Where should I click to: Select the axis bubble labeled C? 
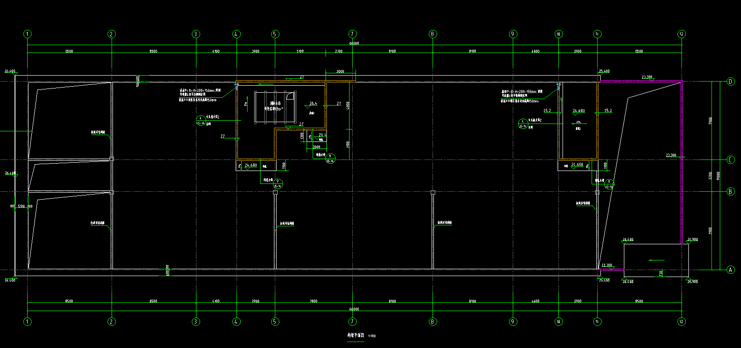click(731, 160)
